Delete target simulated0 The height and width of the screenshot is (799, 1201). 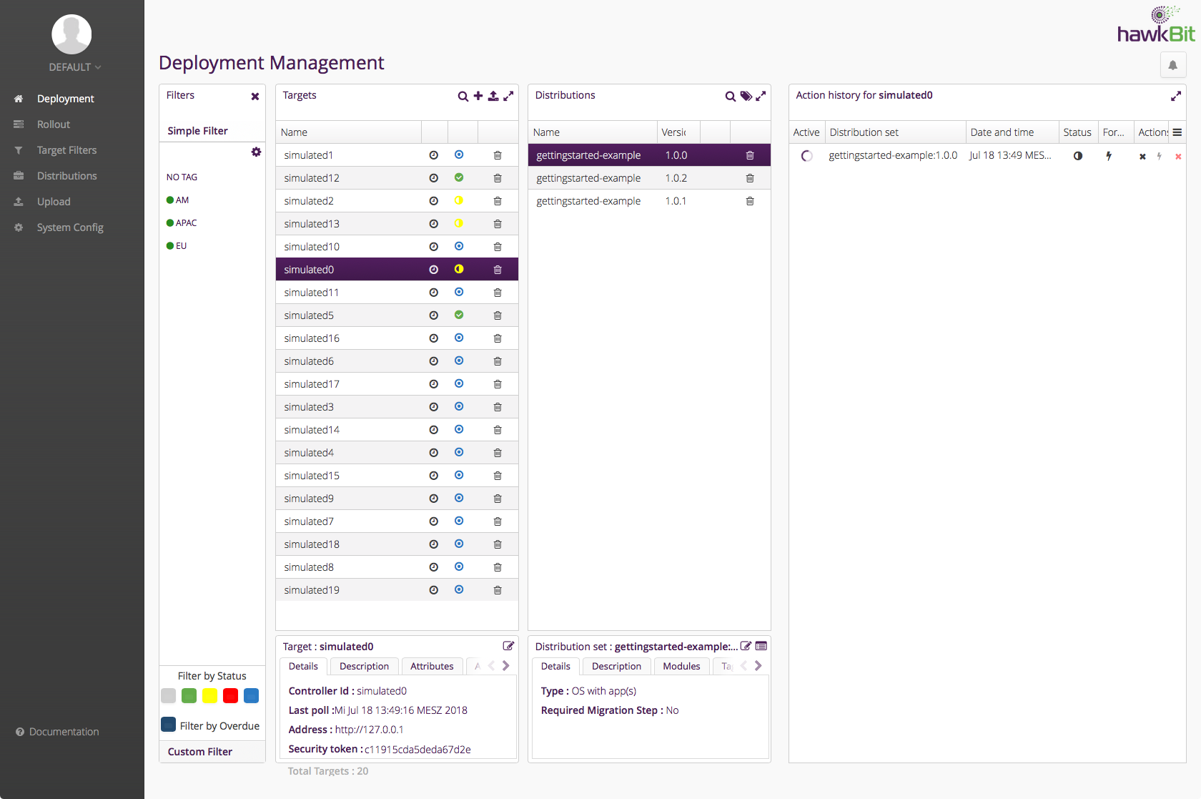click(x=498, y=270)
